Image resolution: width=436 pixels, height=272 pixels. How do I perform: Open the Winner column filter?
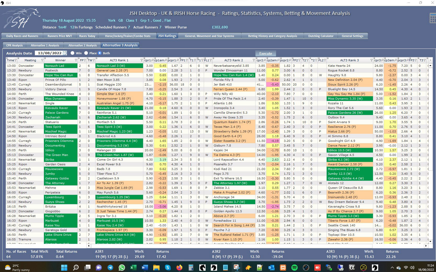[x=76, y=60]
